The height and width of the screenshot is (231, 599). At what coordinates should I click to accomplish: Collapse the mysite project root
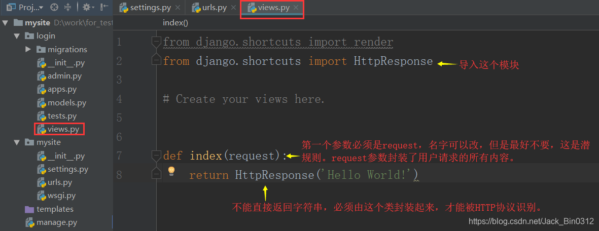(x=5, y=23)
